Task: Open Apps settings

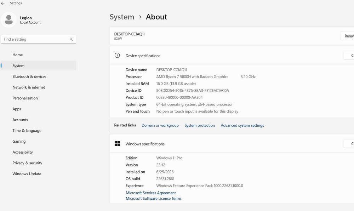Action: (38, 109)
